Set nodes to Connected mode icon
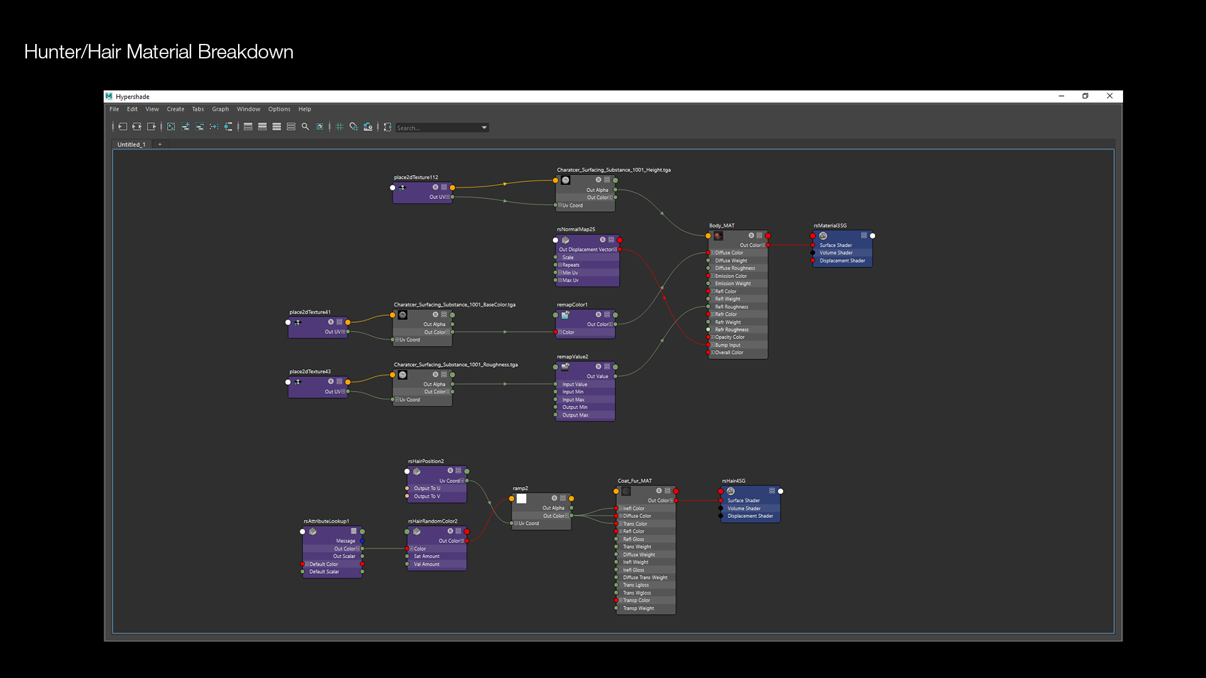 263,127
